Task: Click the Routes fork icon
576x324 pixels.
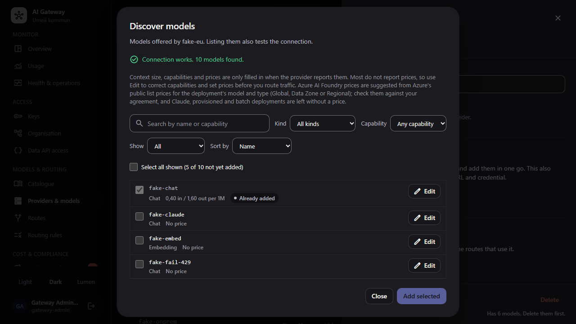Action: (18, 218)
